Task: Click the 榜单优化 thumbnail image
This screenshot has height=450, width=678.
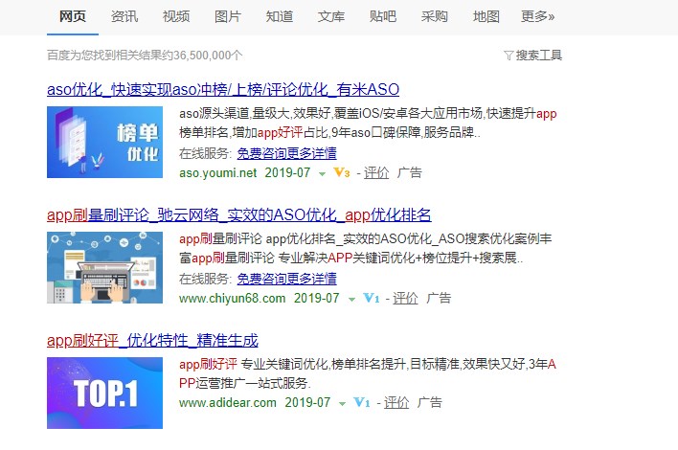Action: pos(104,143)
